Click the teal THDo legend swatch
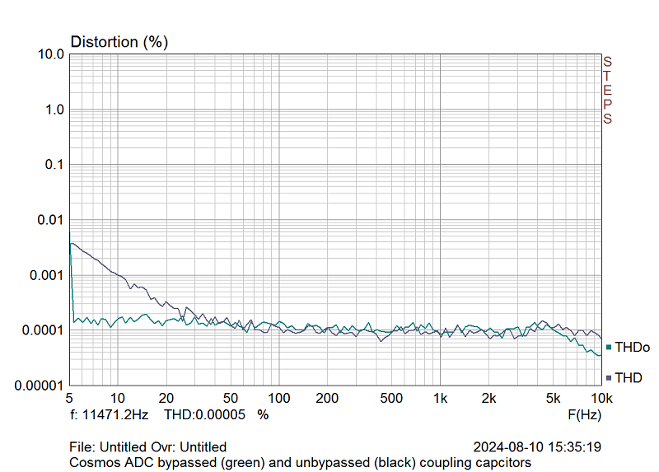 pos(609,347)
